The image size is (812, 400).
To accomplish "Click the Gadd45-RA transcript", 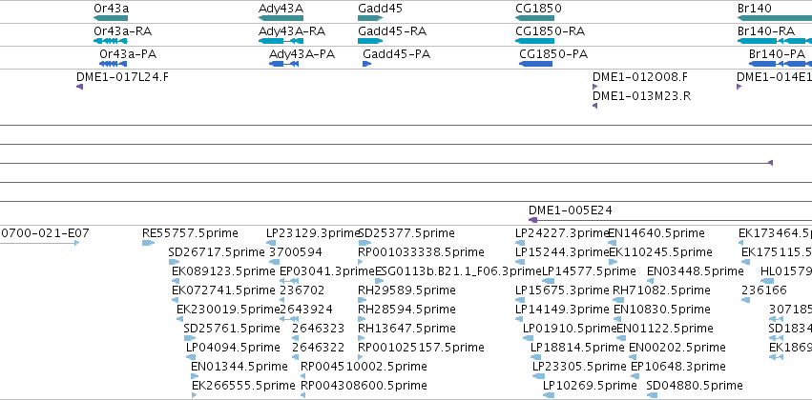I will [x=370, y=41].
